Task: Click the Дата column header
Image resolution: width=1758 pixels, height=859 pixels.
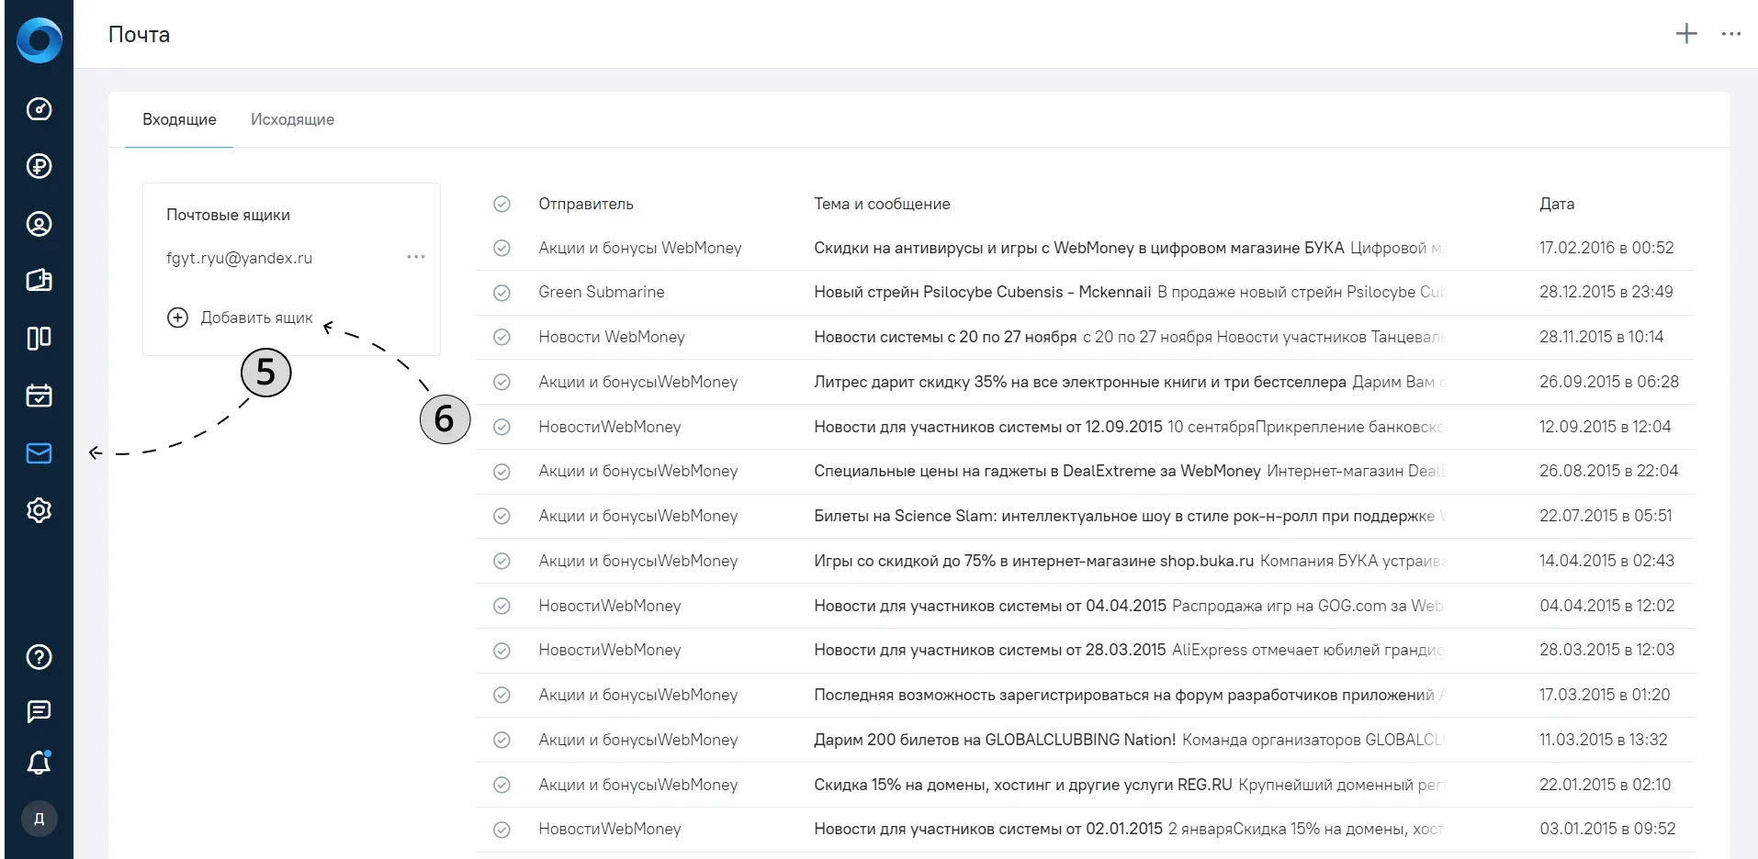Action: pos(1557,204)
